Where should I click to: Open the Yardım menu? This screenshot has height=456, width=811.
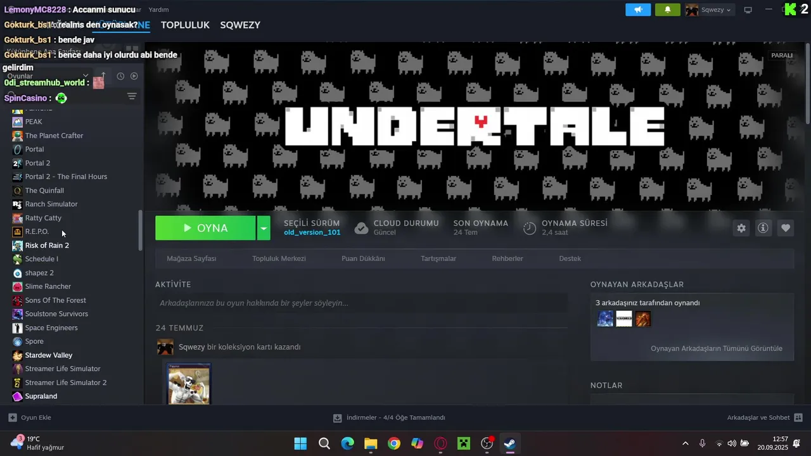[158, 9]
